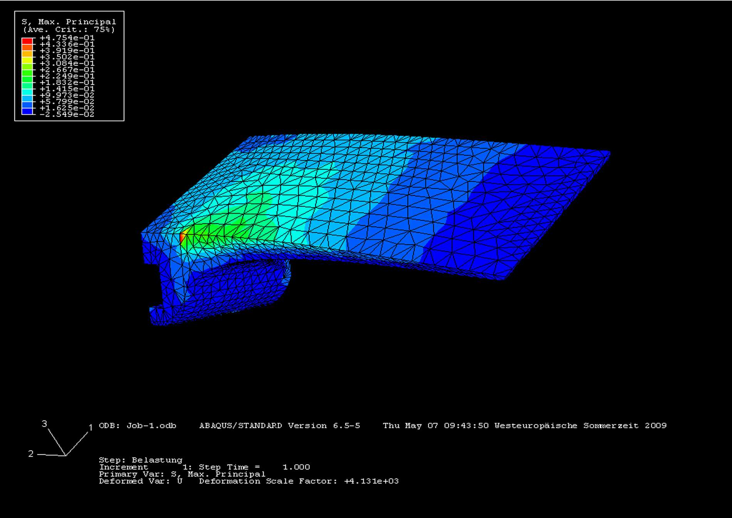
Task: Click the 'ABAQUS/STANDARD Version 6.5-5' text
Action: coord(279,426)
